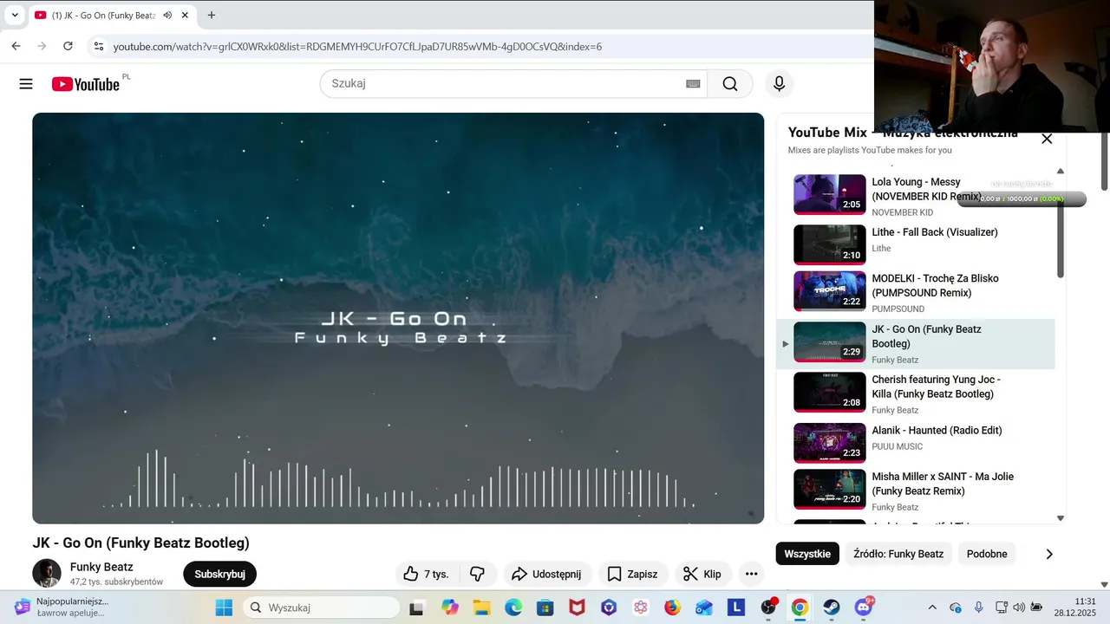Create a clip with Klip button

click(702, 574)
